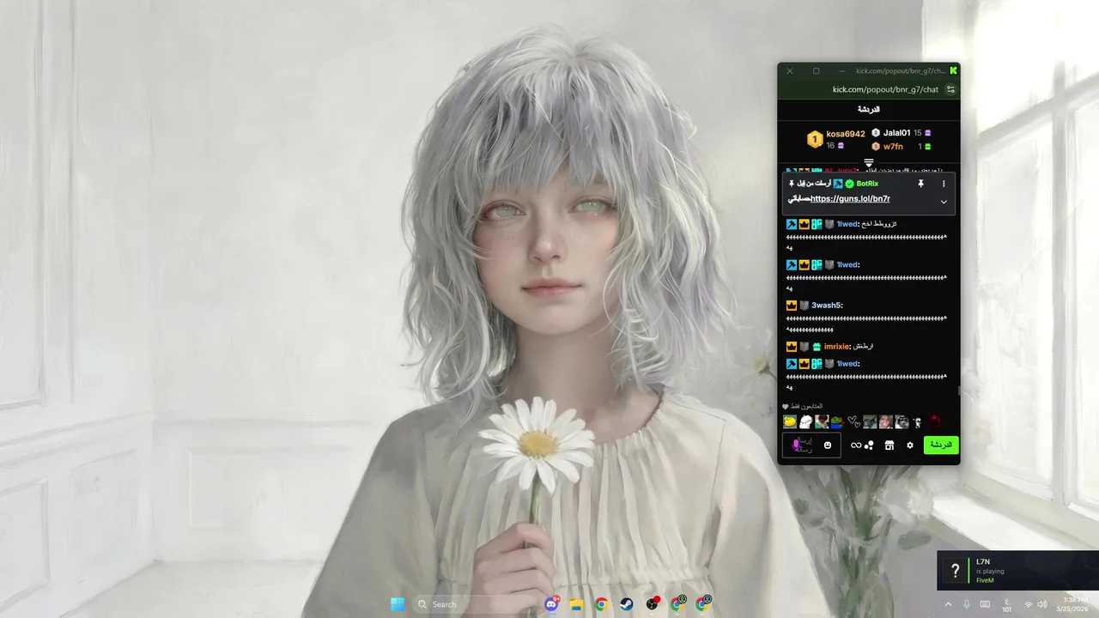Open the Kick shop storefront icon
Image resolution: width=1099 pixels, height=618 pixels.
[890, 445]
